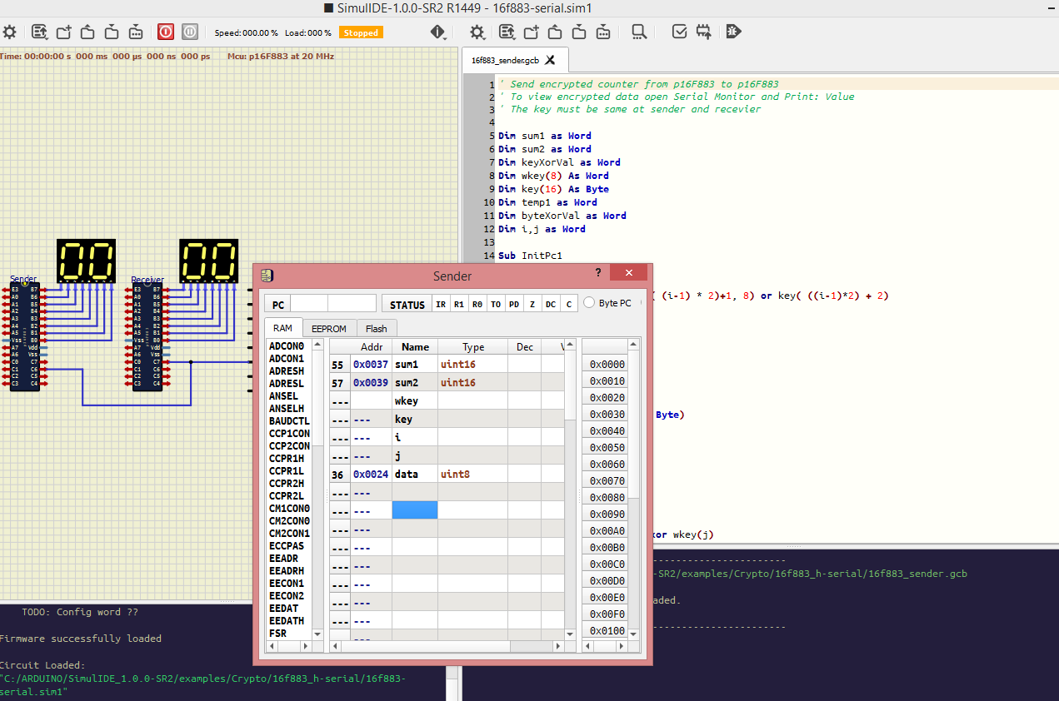Image resolution: width=1059 pixels, height=701 pixels.
Task: Switch to the EEPROM tab
Action: pyautogui.click(x=328, y=328)
